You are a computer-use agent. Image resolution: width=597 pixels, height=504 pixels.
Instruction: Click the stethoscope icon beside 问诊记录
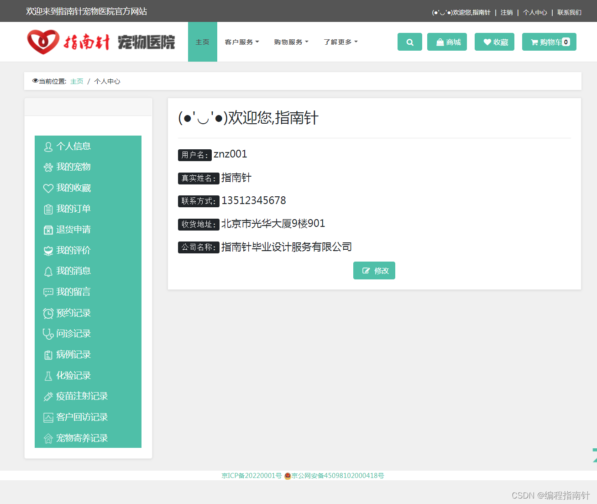pos(48,334)
